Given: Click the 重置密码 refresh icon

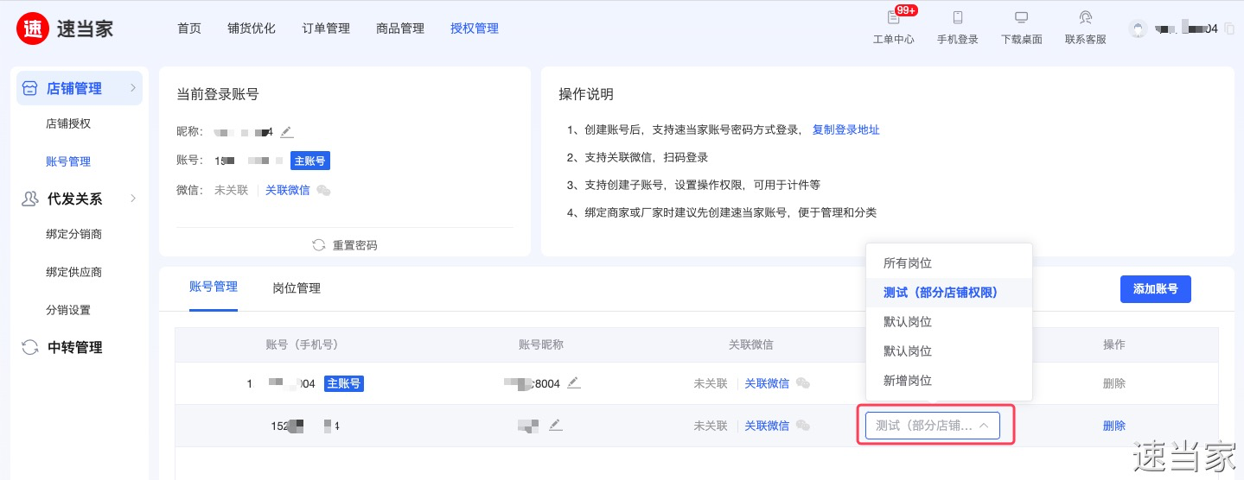Looking at the screenshot, I should (319, 245).
